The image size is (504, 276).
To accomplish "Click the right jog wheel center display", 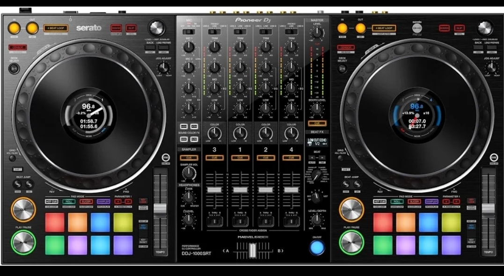I will (x=417, y=116).
